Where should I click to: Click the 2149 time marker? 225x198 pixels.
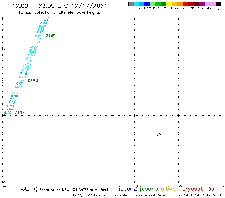50,36
